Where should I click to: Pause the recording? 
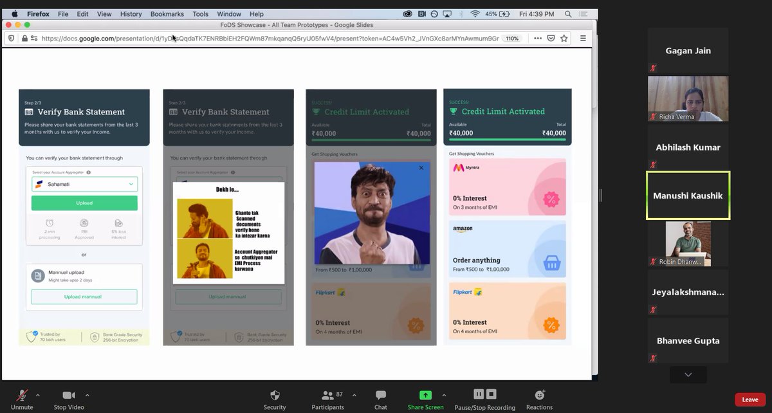tap(479, 394)
